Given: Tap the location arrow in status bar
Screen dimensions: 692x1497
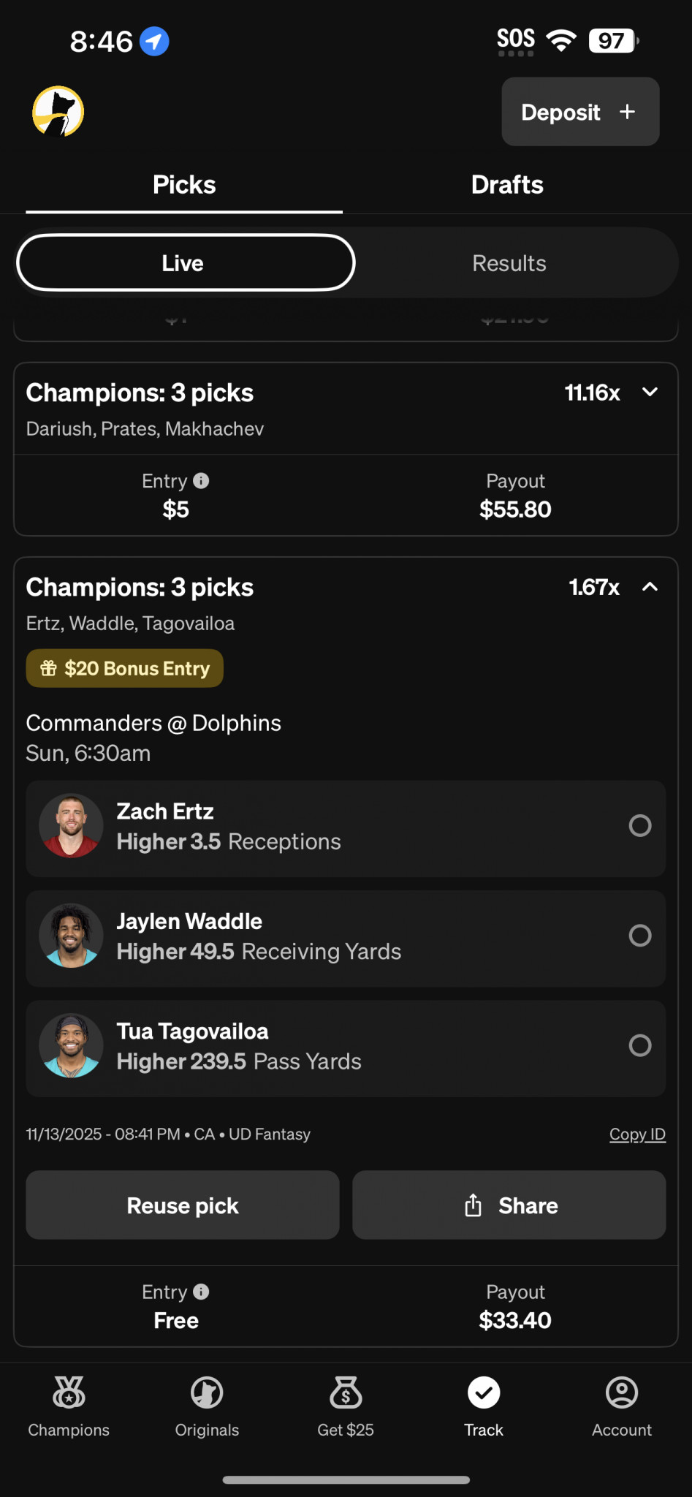Looking at the screenshot, I should (x=154, y=41).
